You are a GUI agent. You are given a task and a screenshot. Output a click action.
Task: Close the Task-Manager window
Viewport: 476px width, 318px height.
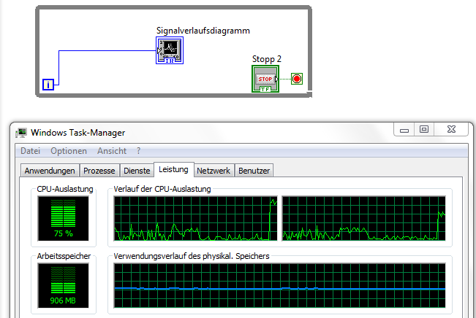[451, 130]
